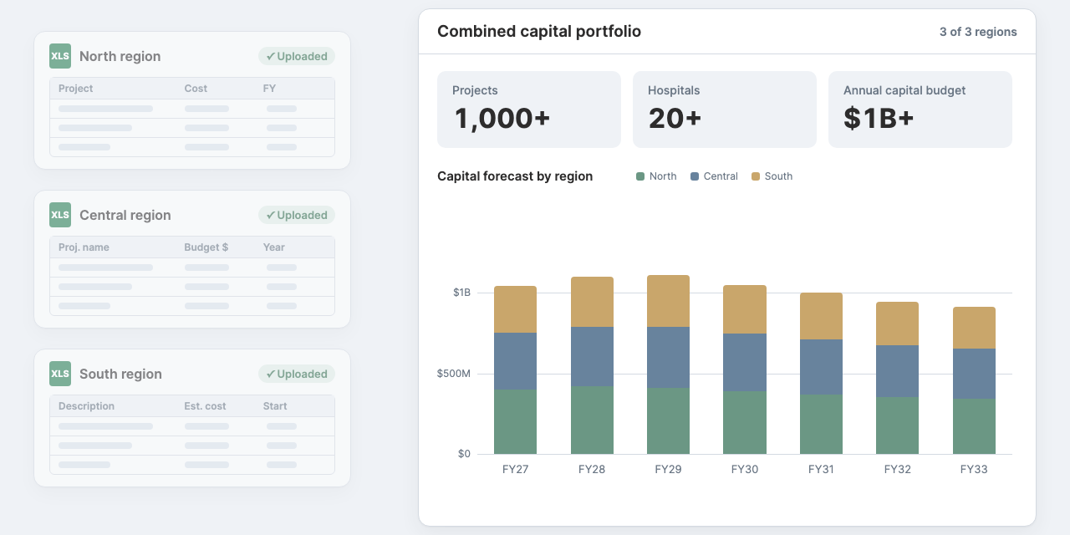Click the FY33 axis label

pyautogui.click(x=974, y=469)
